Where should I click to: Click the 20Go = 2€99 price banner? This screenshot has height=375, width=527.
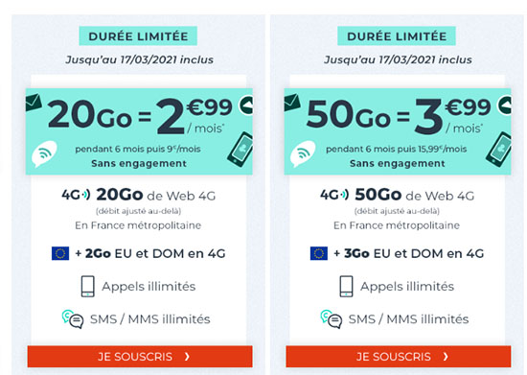(x=139, y=131)
